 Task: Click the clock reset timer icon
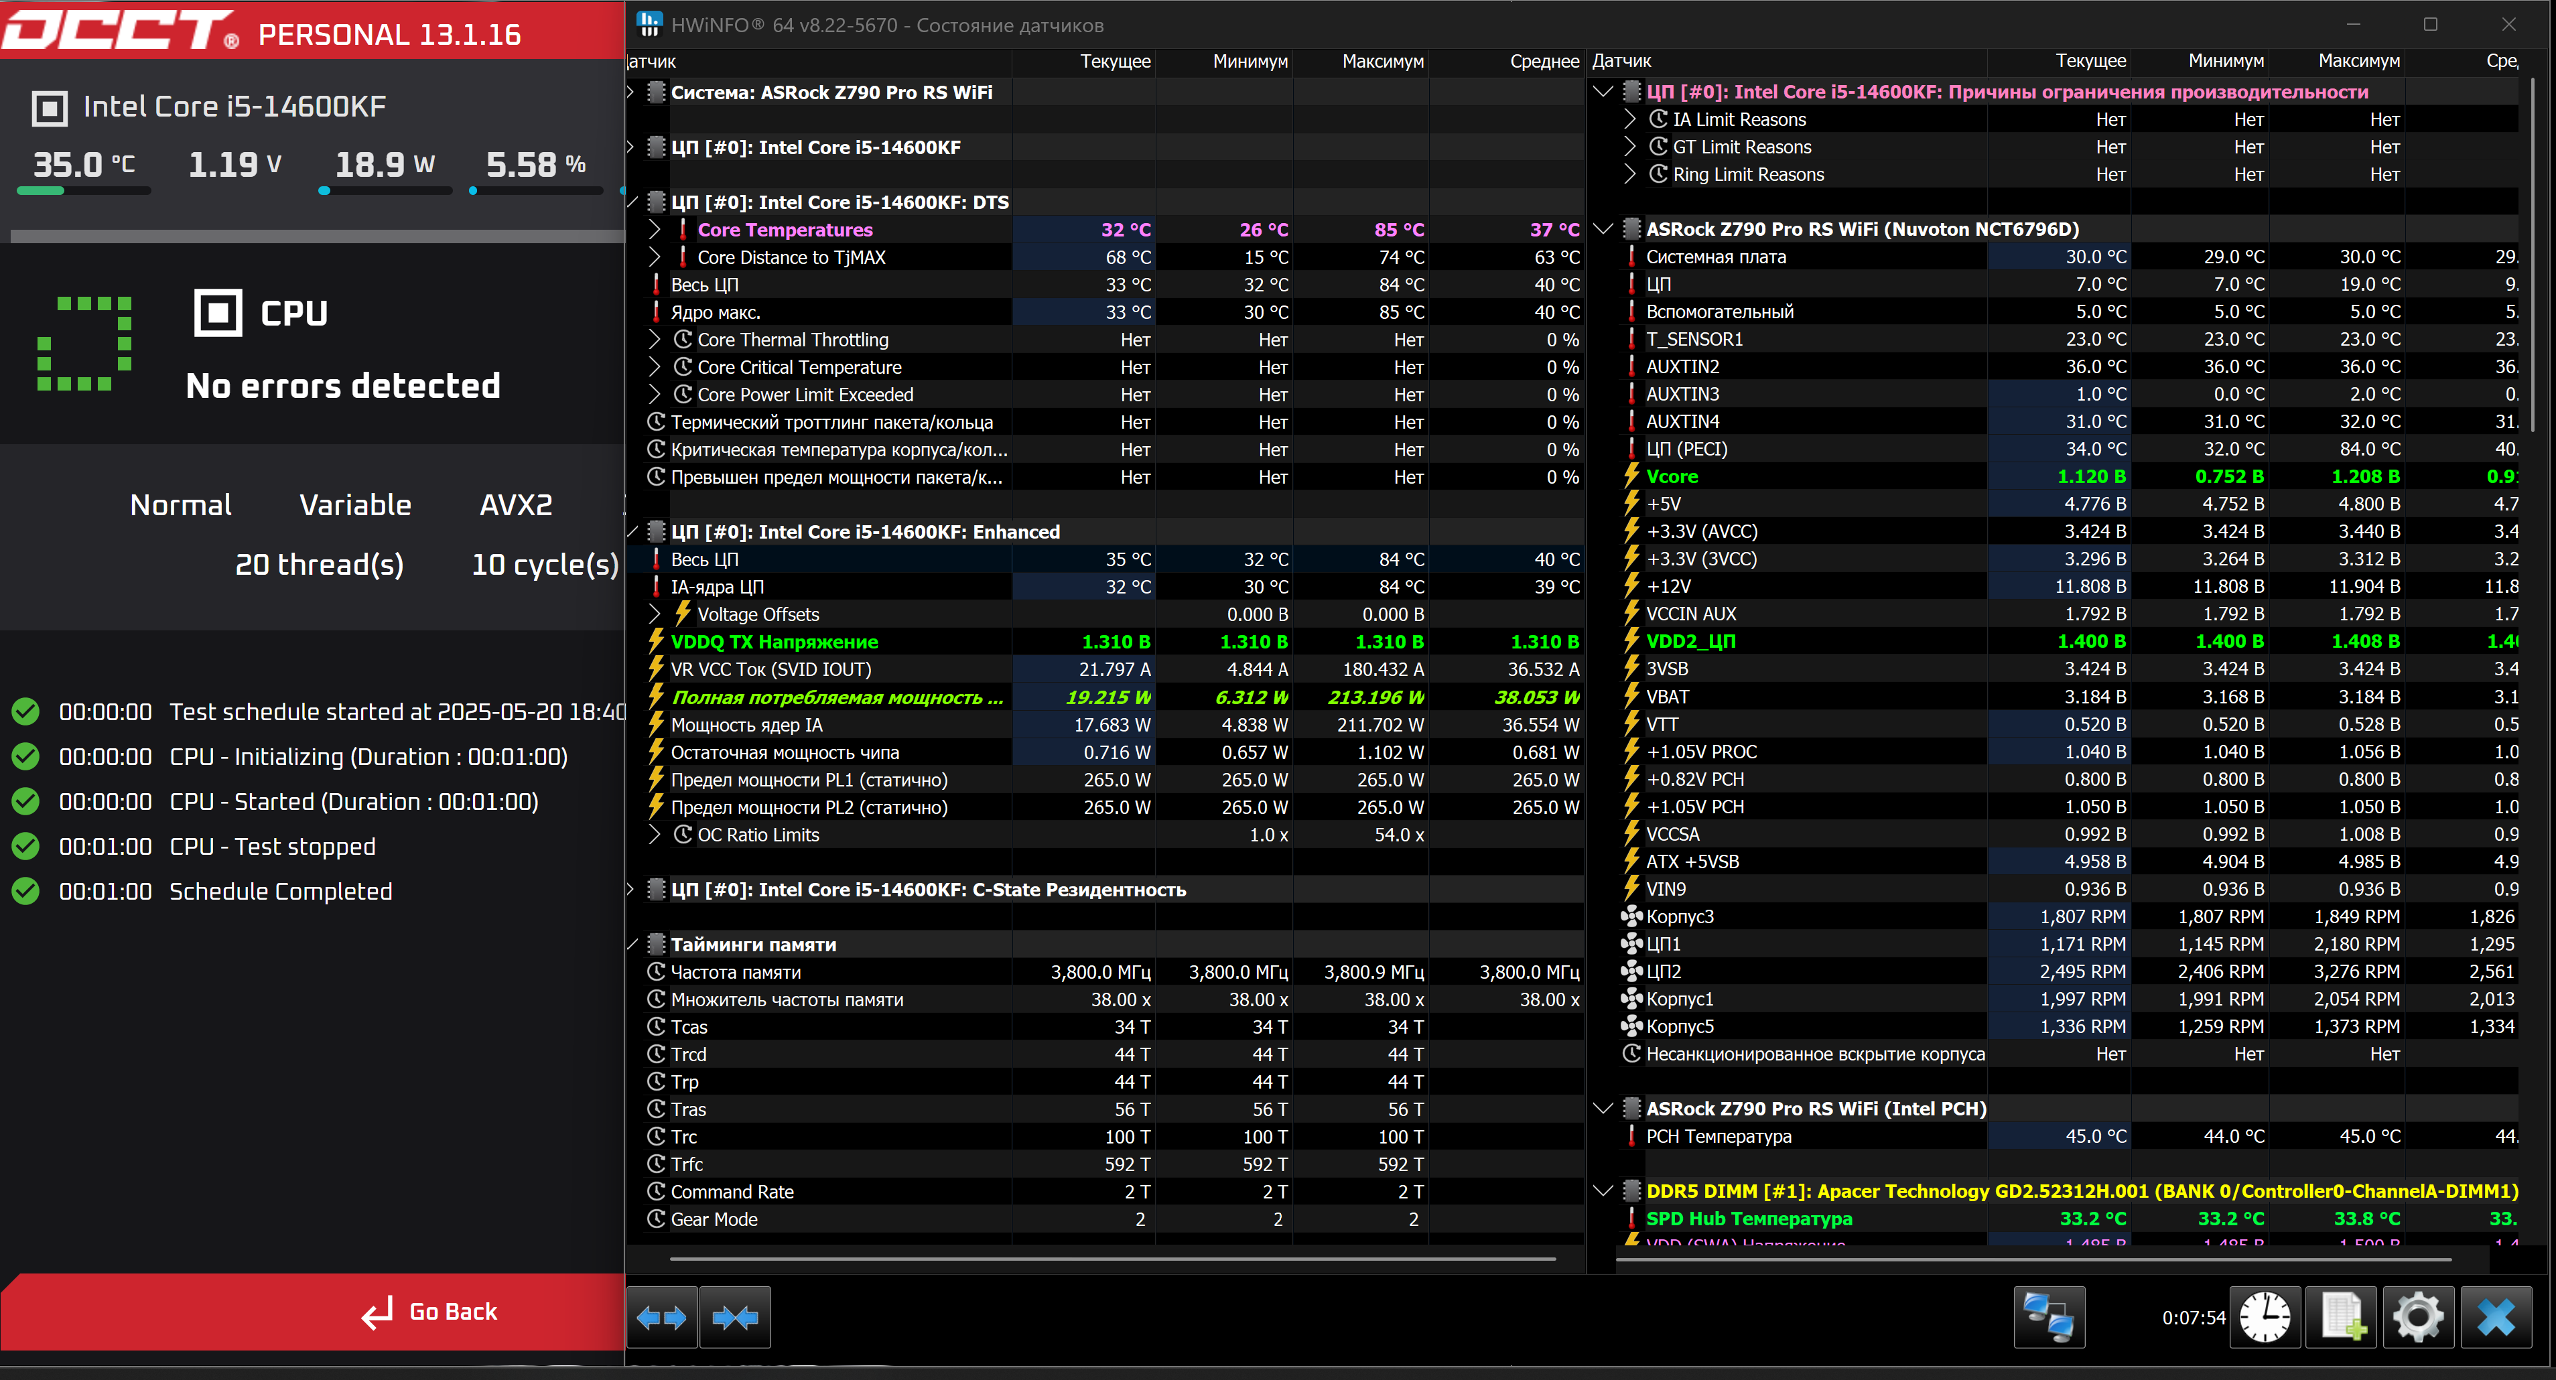point(2265,1318)
